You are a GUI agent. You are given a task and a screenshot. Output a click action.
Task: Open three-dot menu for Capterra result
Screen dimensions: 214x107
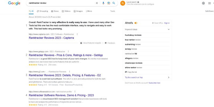pyautogui.click(x=77, y=34)
